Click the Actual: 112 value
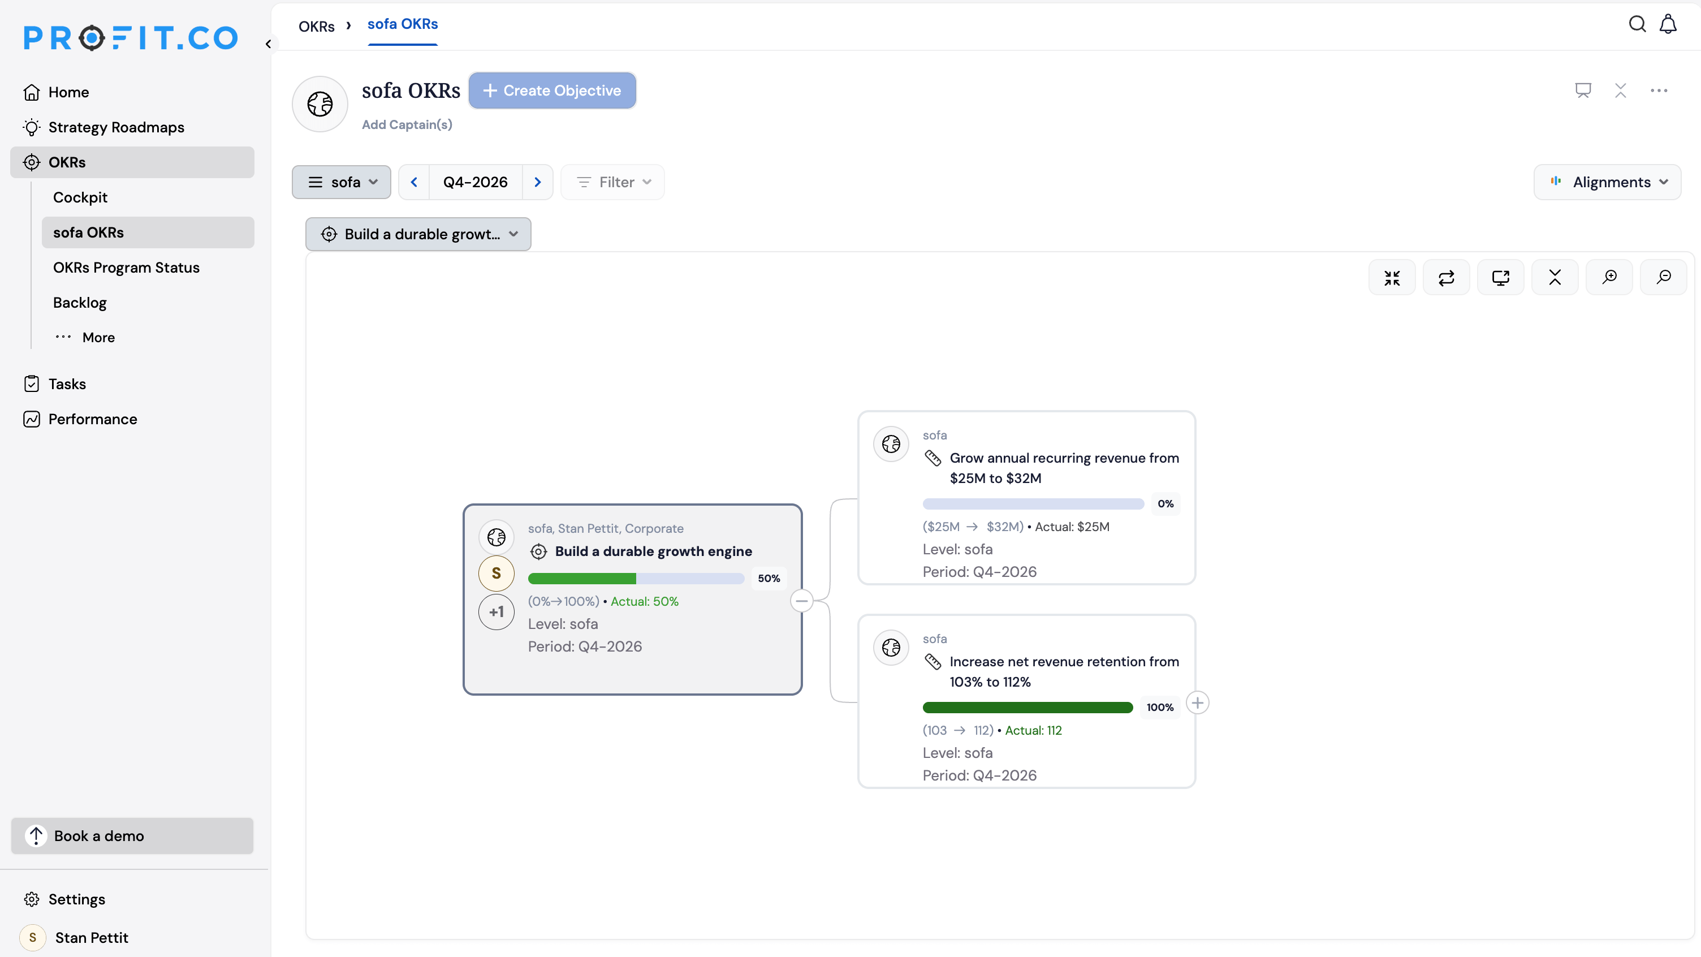This screenshot has width=1701, height=957. pos(1033,730)
